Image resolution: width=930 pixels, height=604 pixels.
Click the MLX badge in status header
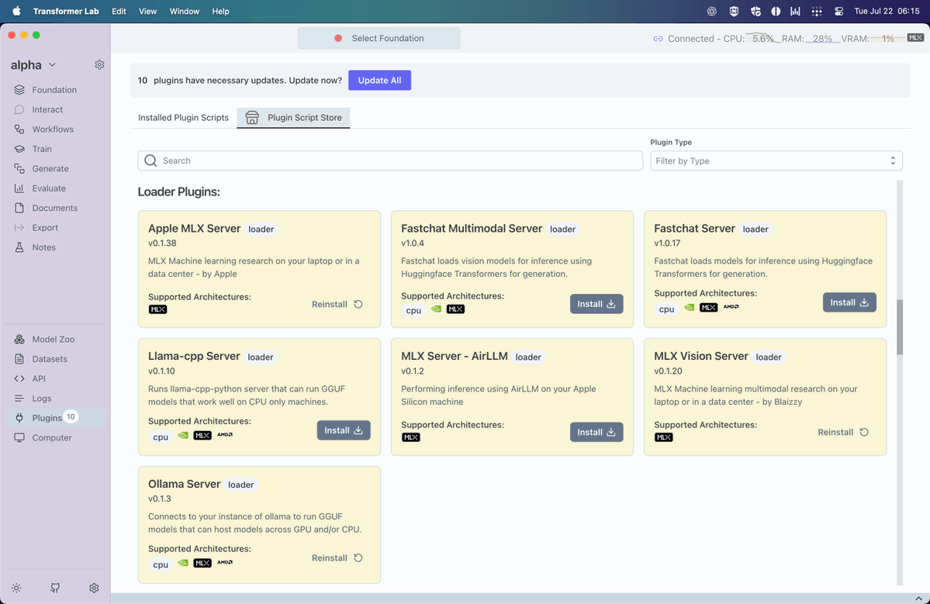tap(915, 38)
